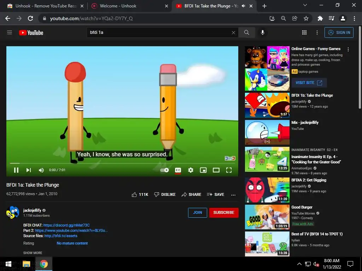Skip to the next video
The width and height of the screenshot is (362, 271).
(28, 170)
